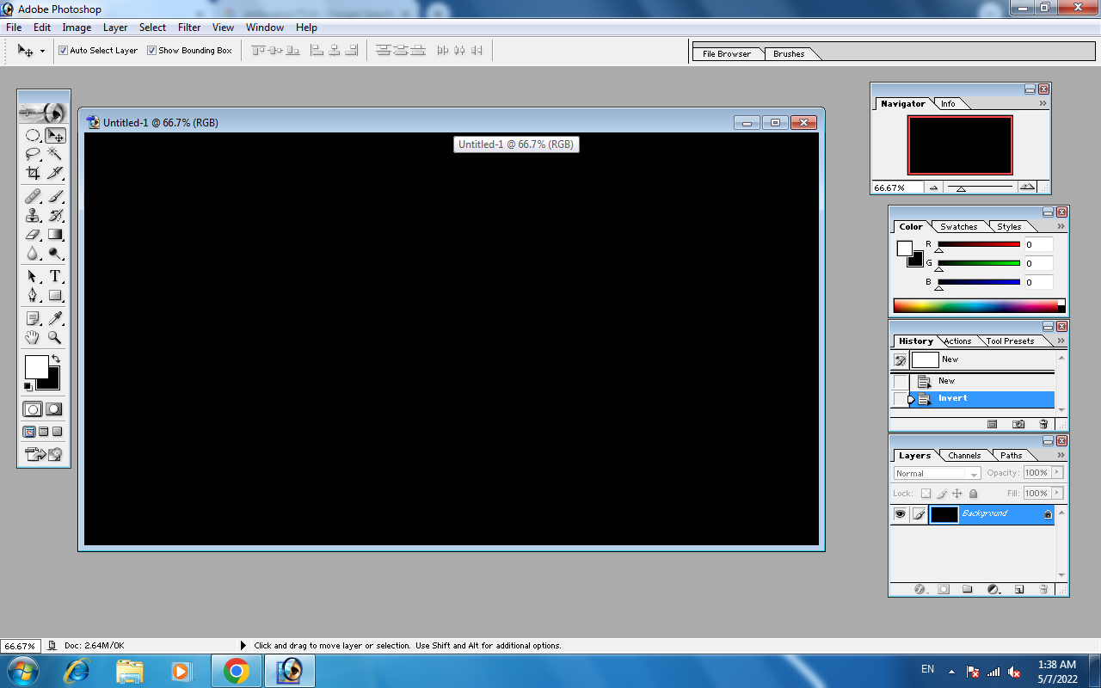Swap foreground and background colors arrow
Screen dimensions: 1101x688
56,359
